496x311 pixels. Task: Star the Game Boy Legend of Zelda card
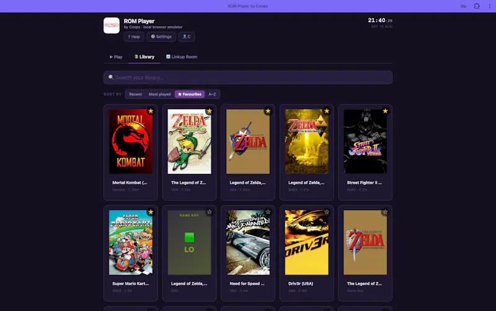point(385,212)
